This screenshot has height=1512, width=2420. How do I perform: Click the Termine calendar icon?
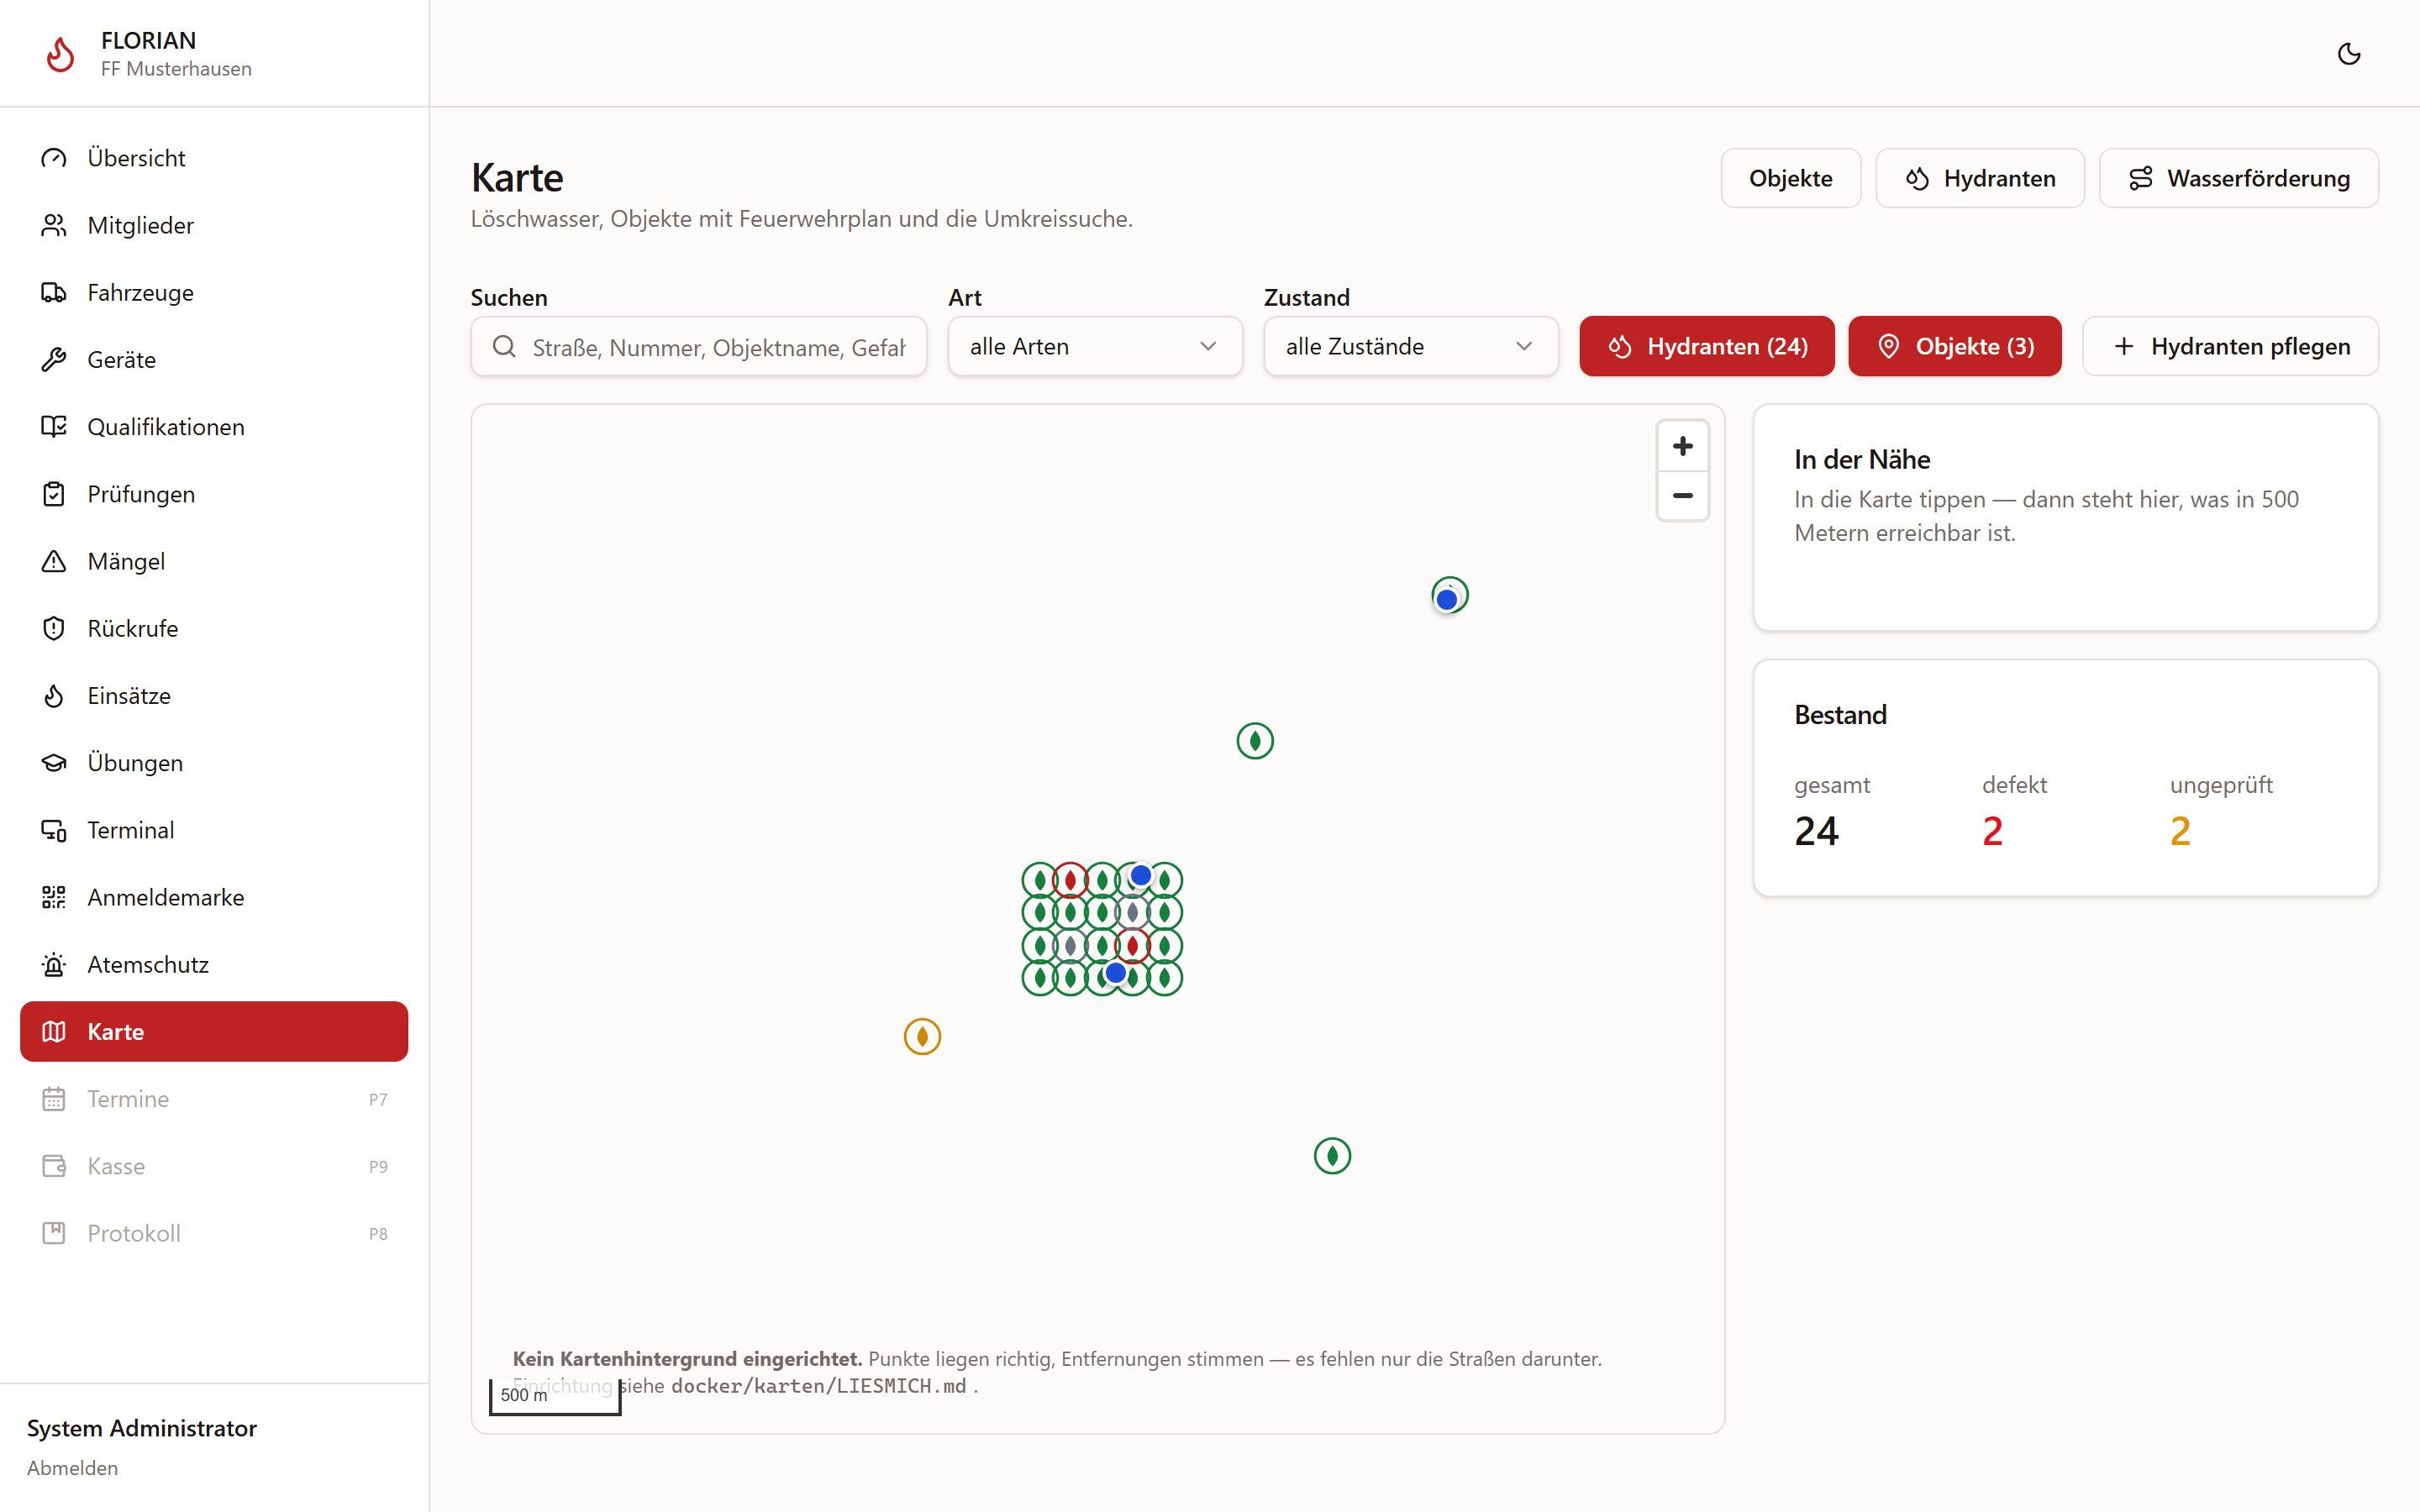tap(54, 1099)
